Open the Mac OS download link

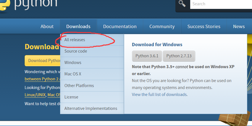pos(54,95)
